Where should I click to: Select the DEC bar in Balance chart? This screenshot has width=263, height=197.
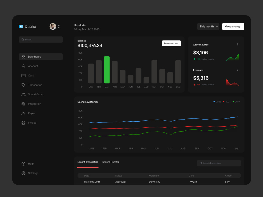(x=178, y=72)
